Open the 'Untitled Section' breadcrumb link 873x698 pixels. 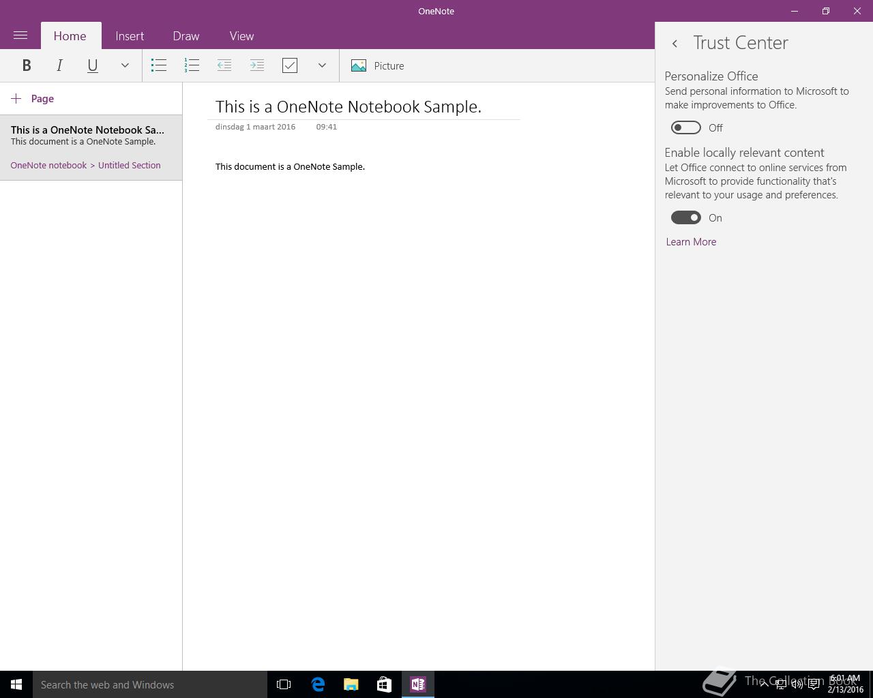pyautogui.click(x=129, y=165)
